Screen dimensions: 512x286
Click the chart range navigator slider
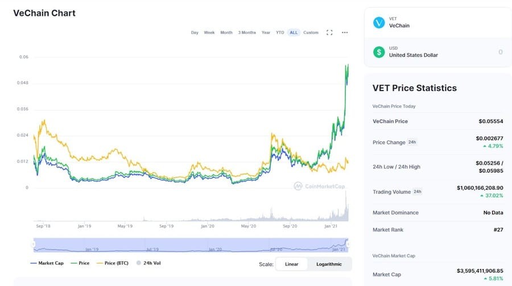click(x=191, y=244)
